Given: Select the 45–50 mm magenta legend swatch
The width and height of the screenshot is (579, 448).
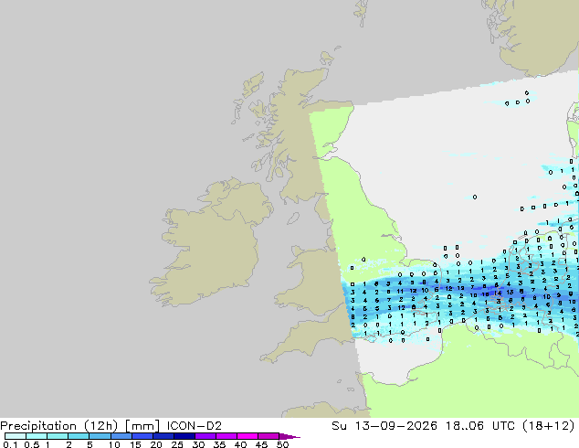Looking at the screenshot, I should point(268,436).
